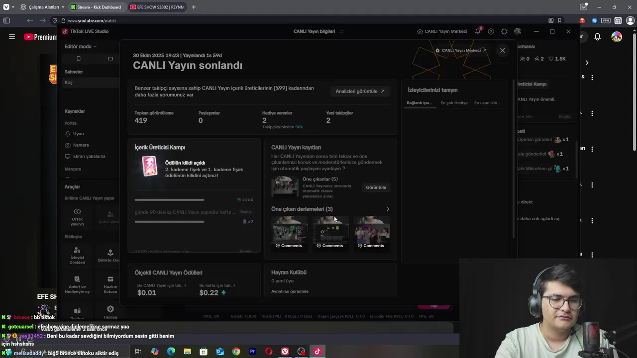Click the Görüntüle button for Öne çıkanlar
The height and width of the screenshot is (358, 637).
[x=376, y=187]
